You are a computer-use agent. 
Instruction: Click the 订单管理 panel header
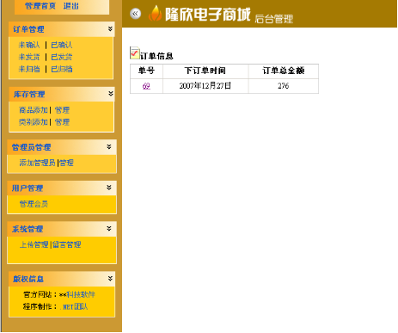pos(62,29)
